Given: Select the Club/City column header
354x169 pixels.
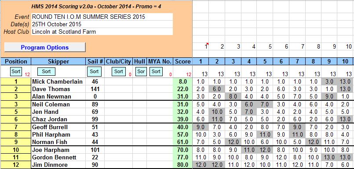Looking at the screenshot, I should pos(119,61).
